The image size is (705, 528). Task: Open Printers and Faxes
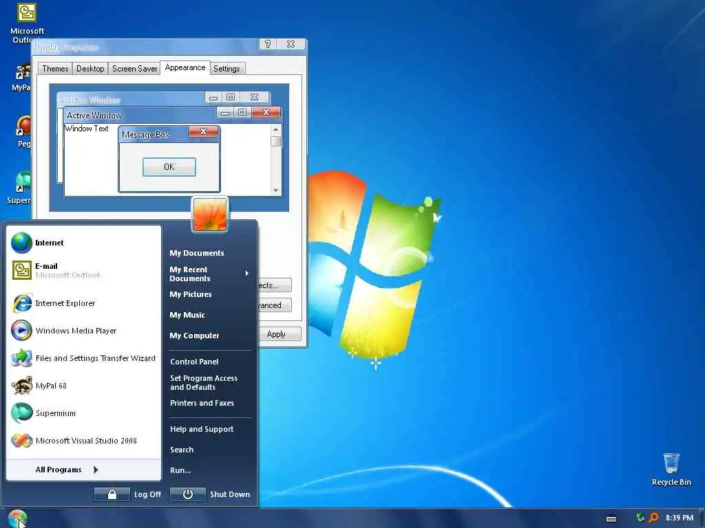[x=202, y=403]
